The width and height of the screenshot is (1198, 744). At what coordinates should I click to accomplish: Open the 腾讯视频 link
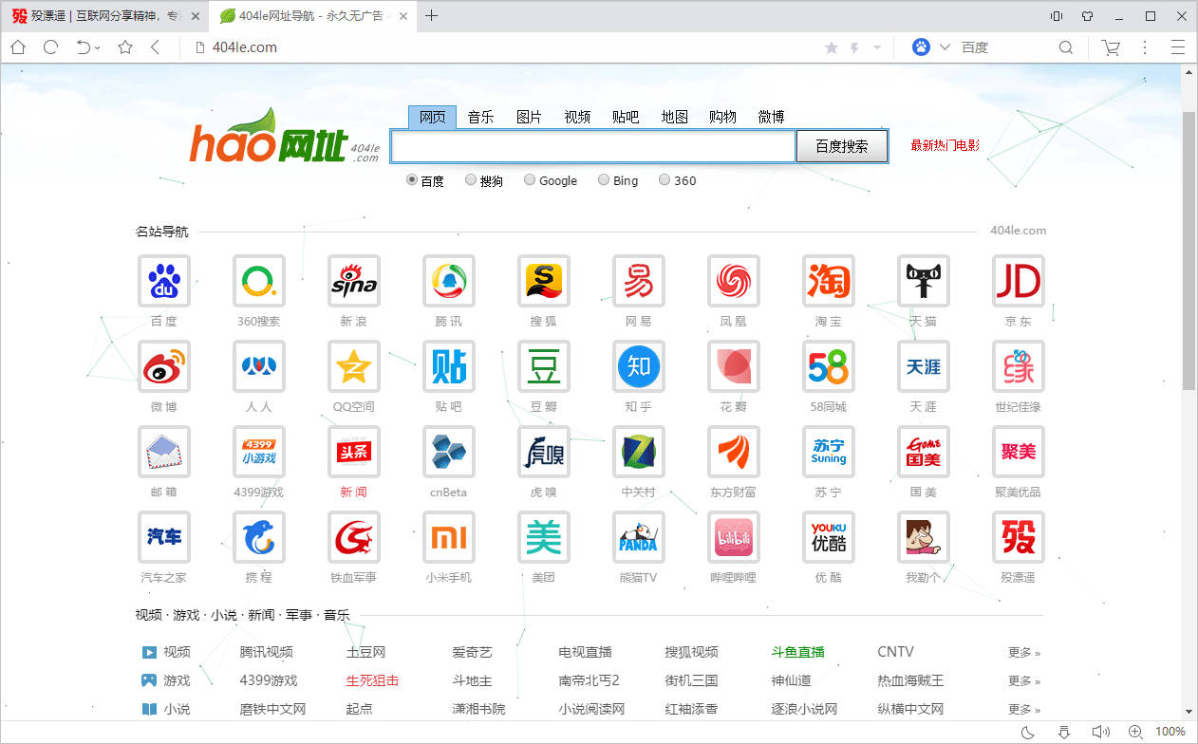pos(266,652)
